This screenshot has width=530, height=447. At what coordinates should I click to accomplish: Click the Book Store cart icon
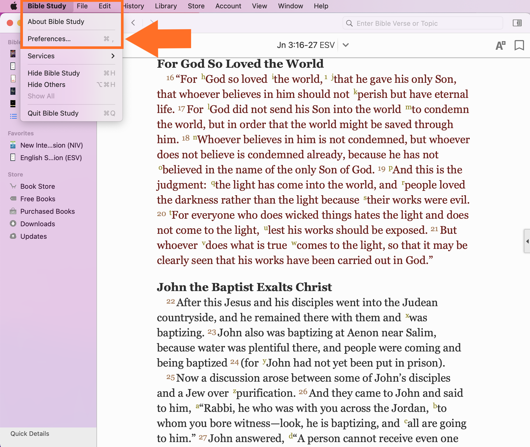coord(13,186)
